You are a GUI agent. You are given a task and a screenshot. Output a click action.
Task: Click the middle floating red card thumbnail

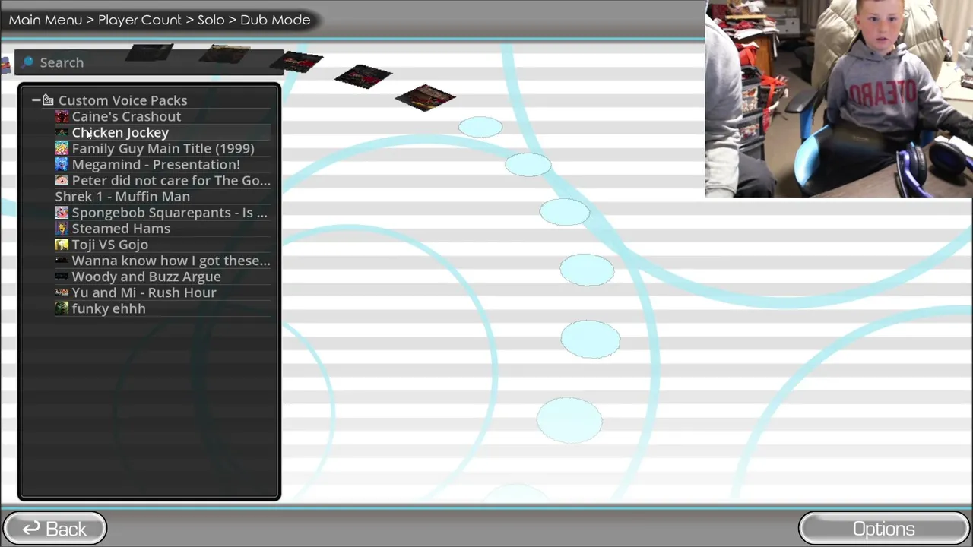point(363,77)
